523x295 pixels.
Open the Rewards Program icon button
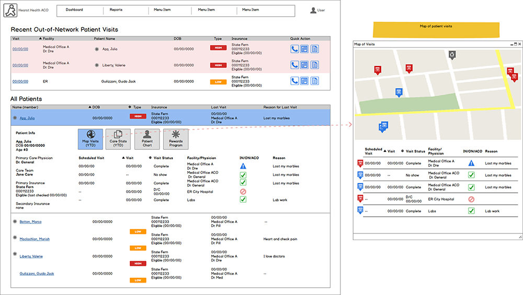click(176, 139)
